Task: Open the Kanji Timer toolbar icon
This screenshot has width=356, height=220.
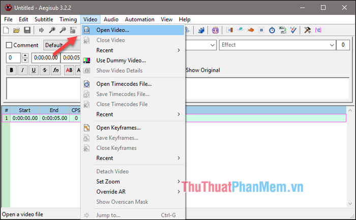Action: tap(283, 30)
